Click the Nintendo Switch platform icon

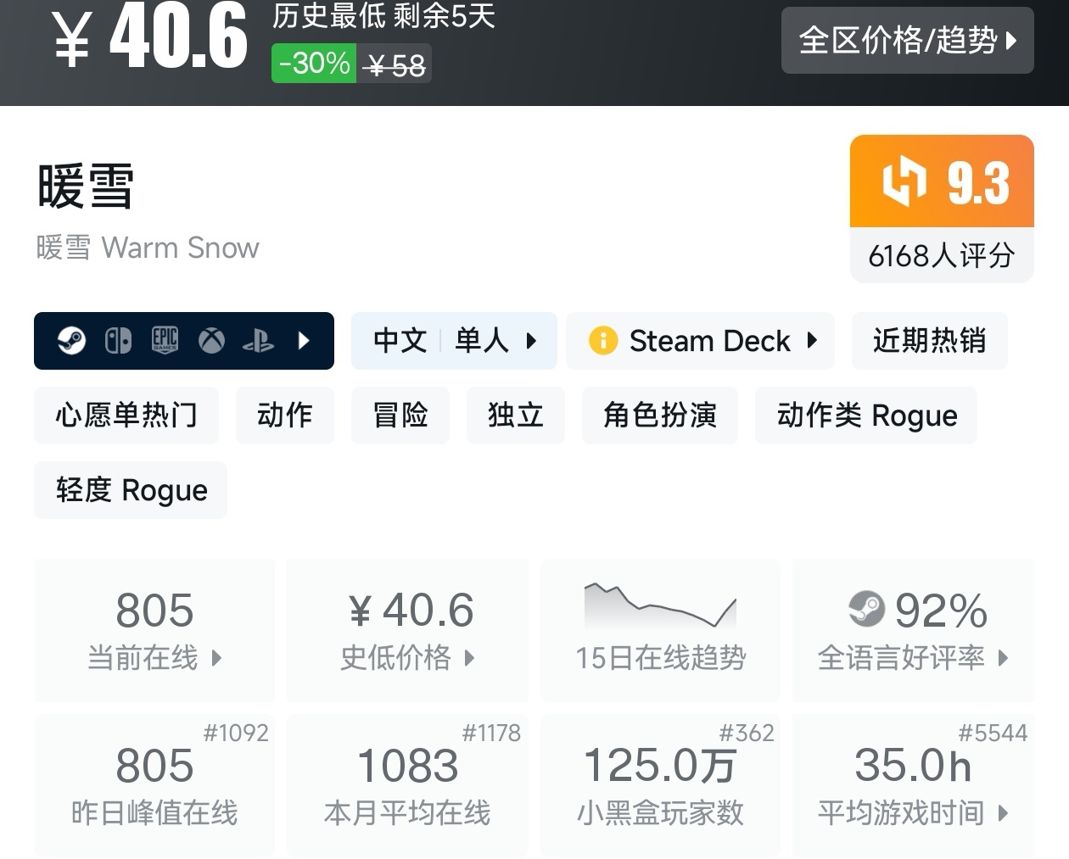(x=118, y=341)
